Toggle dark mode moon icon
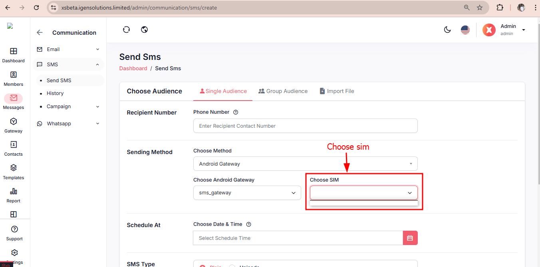Screen dimensions: 540x267 [x=447, y=30]
